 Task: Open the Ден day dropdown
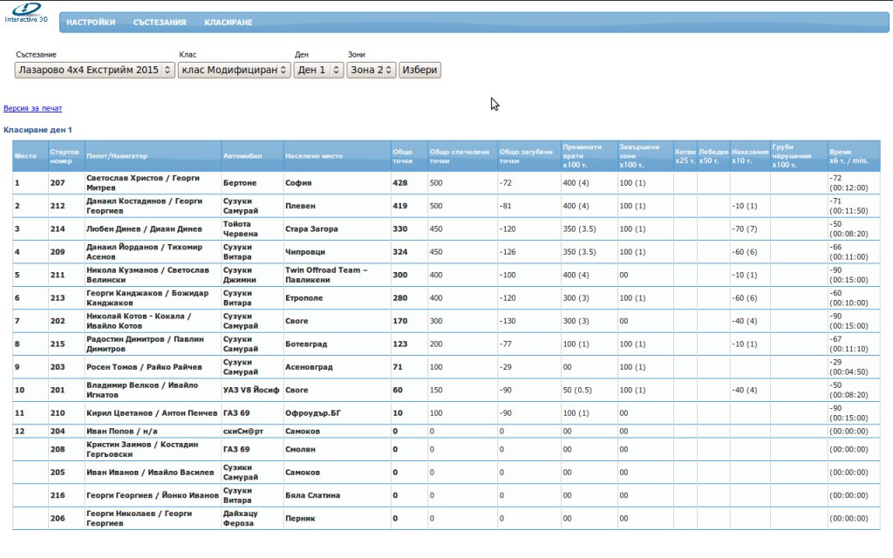point(318,70)
